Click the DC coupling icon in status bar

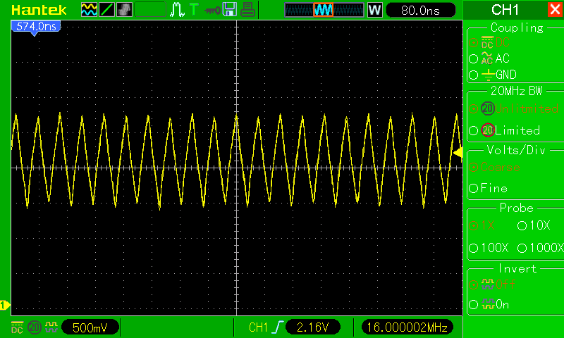pos(17,327)
